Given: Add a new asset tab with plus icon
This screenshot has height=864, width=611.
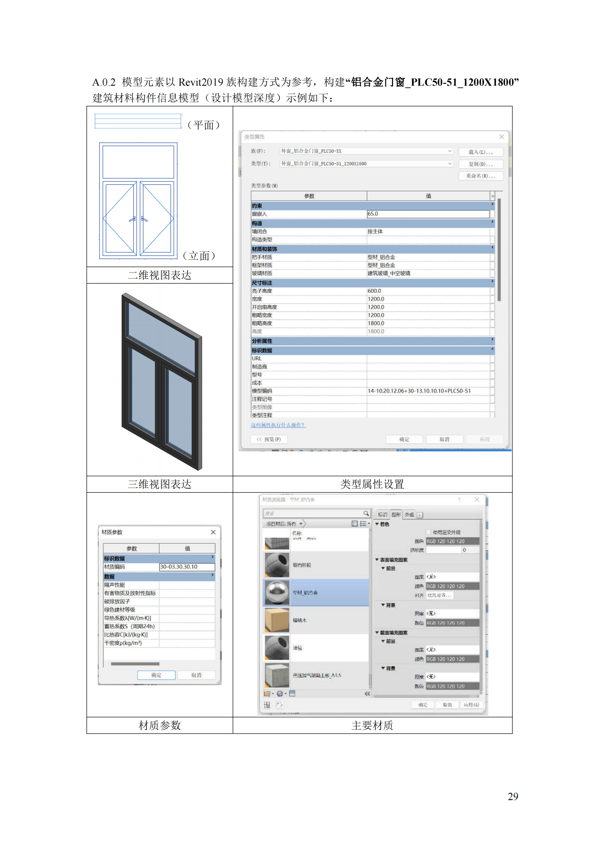Looking at the screenshot, I should 420,515.
